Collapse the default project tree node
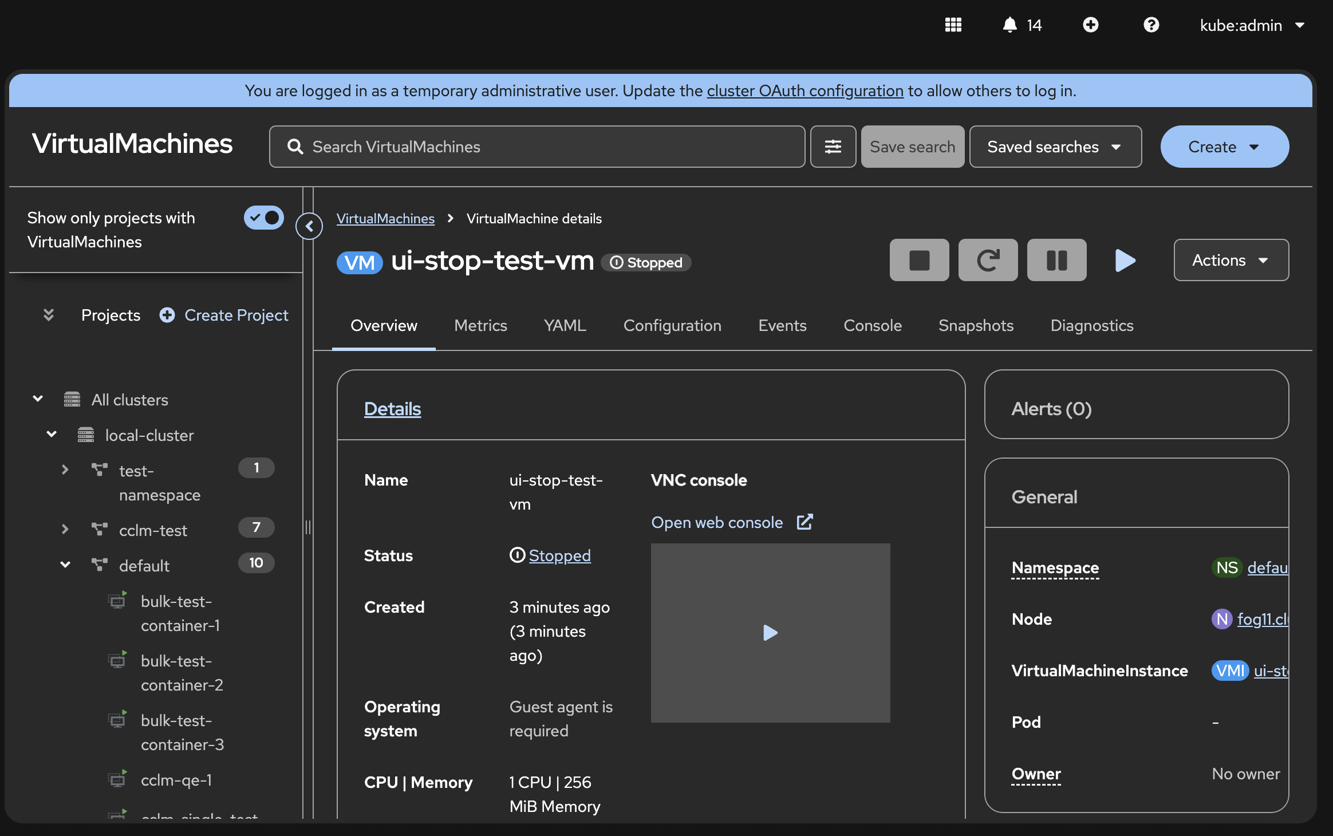Screen dimensions: 1333x836 coord(65,565)
